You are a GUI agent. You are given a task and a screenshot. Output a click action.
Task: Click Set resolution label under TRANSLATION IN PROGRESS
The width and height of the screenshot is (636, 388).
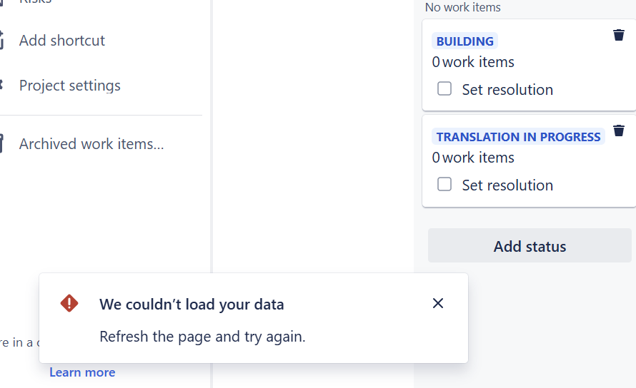[507, 185]
